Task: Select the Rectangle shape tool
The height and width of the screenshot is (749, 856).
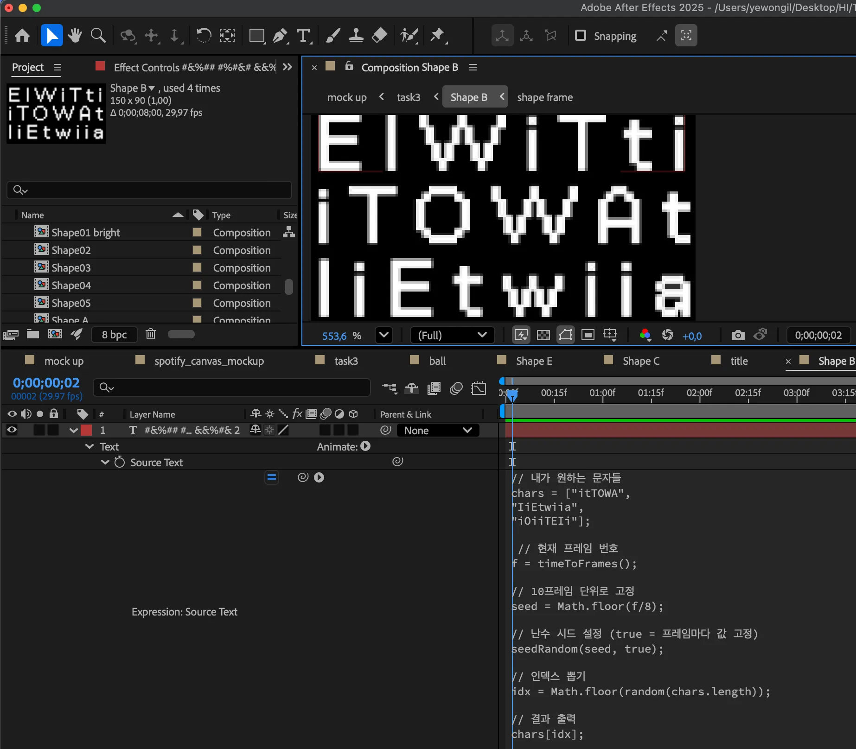Action: click(x=256, y=36)
